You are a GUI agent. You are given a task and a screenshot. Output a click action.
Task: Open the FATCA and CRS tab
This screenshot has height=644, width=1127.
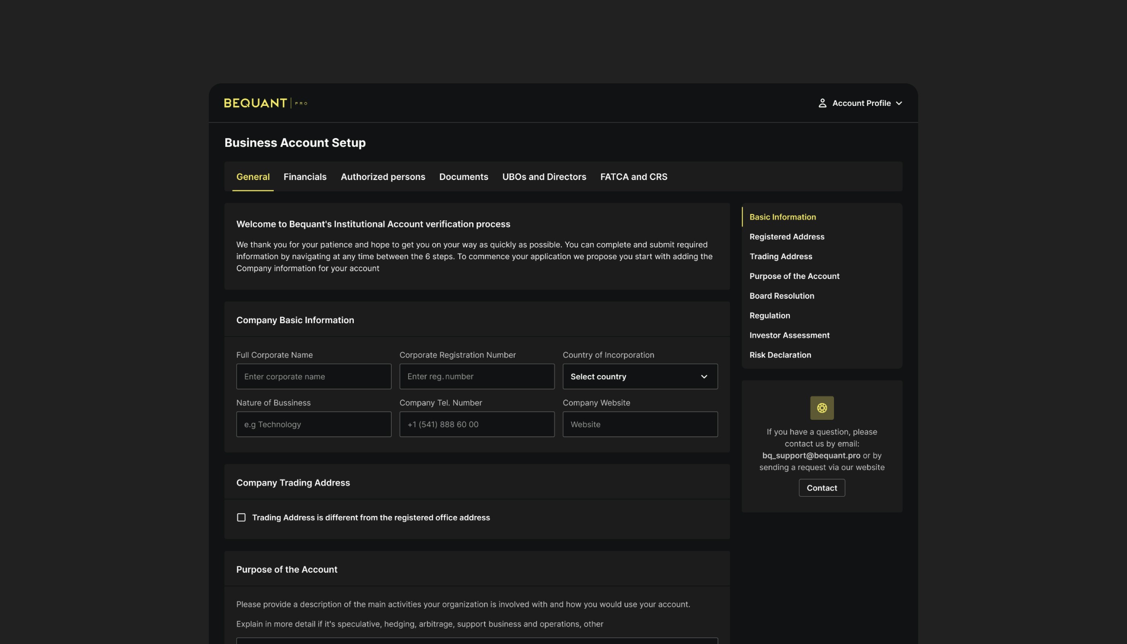tap(634, 176)
